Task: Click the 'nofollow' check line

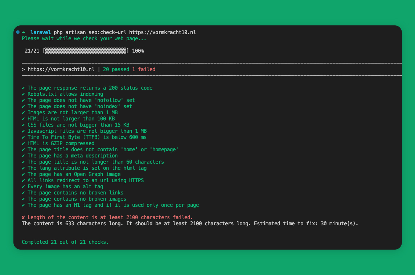Action: (81, 100)
